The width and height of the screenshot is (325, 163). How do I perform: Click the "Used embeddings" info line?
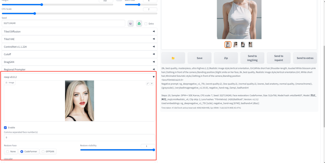(x=210, y=103)
